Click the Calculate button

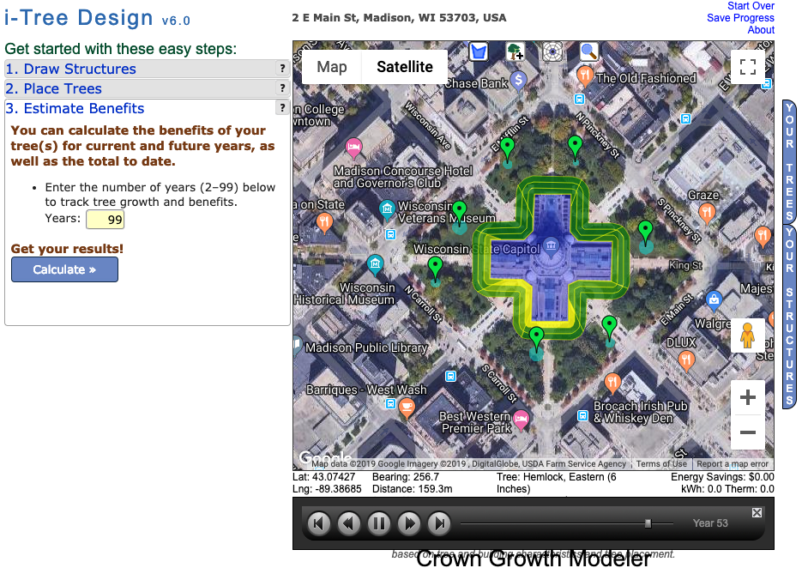coord(64,269)
